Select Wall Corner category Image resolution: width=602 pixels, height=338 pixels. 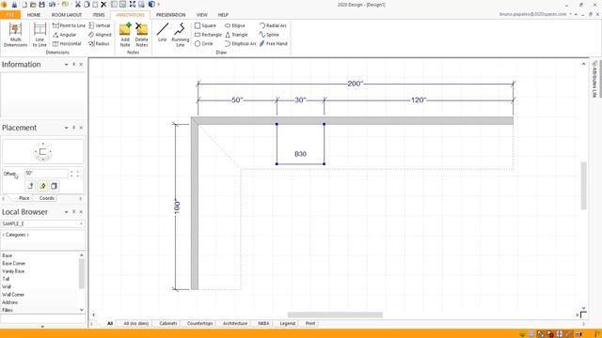click(13, 295)
